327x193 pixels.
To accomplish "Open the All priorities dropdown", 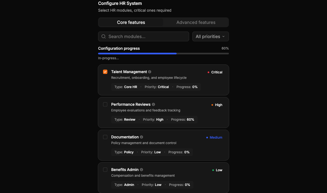I will tap(211, 36).
